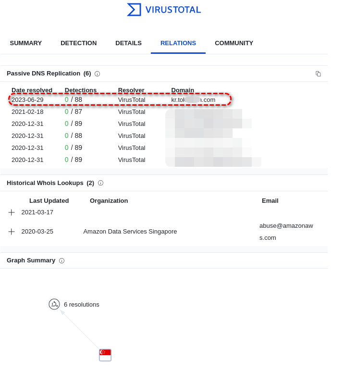The height and width of the screenshot is (371, 344).
Task: Click the 6 resolutions graph node icon
Action: click(x=54, y=304)
